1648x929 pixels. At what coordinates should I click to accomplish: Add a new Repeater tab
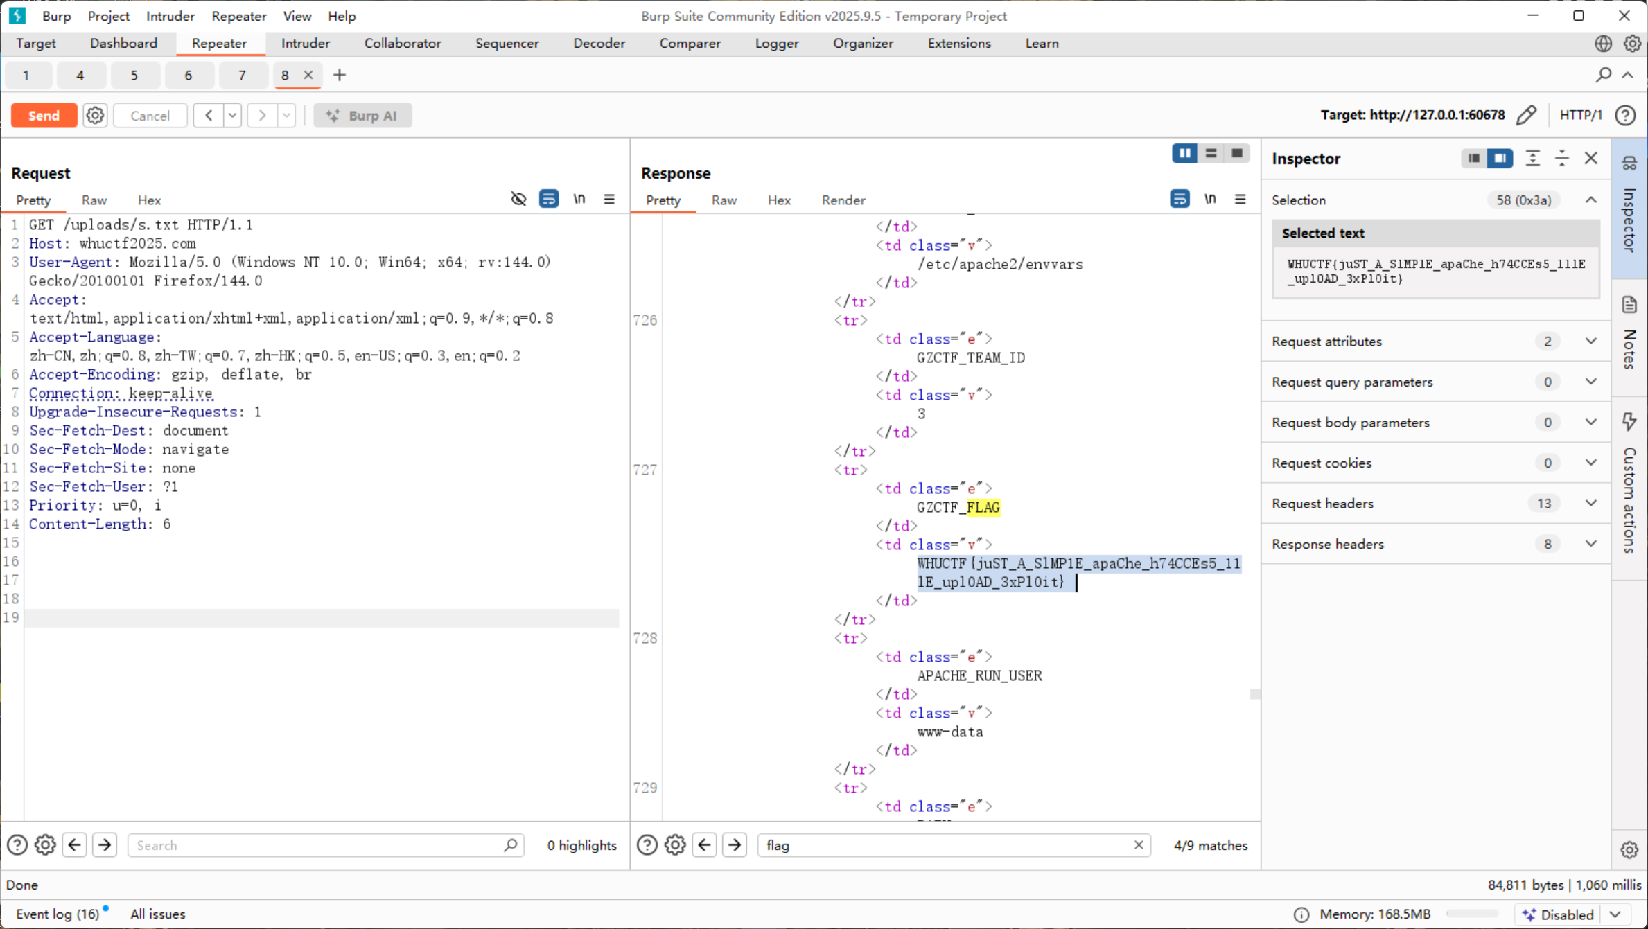point(340,75)
